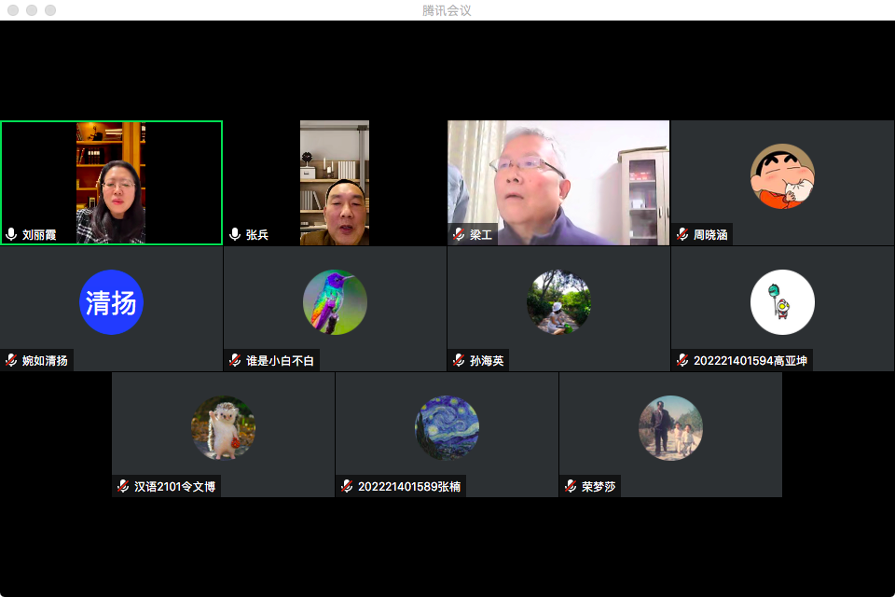Select the hedgehog avatar of 令文博
895x597 pixels.
(x=223, y=428)
